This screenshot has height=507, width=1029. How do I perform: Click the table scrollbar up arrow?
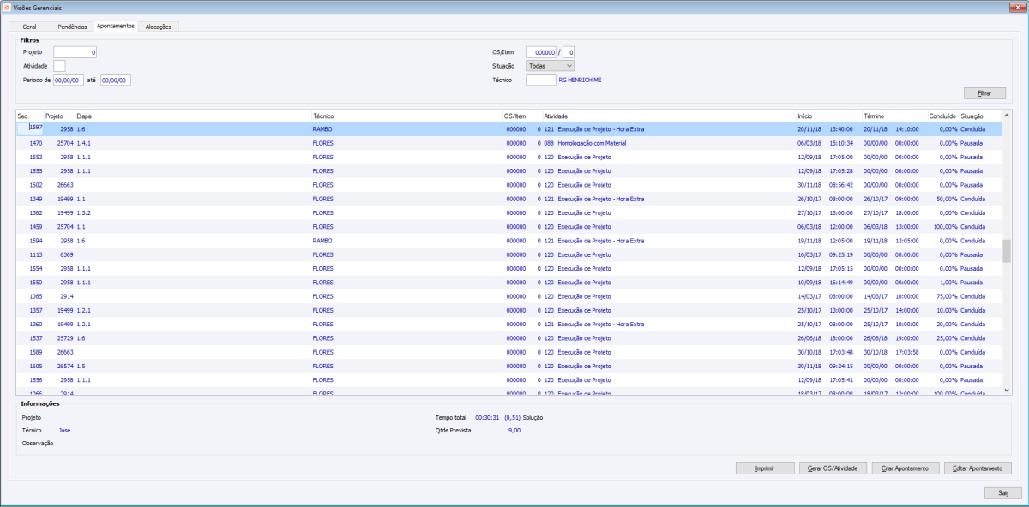(x=1007, y=115)
